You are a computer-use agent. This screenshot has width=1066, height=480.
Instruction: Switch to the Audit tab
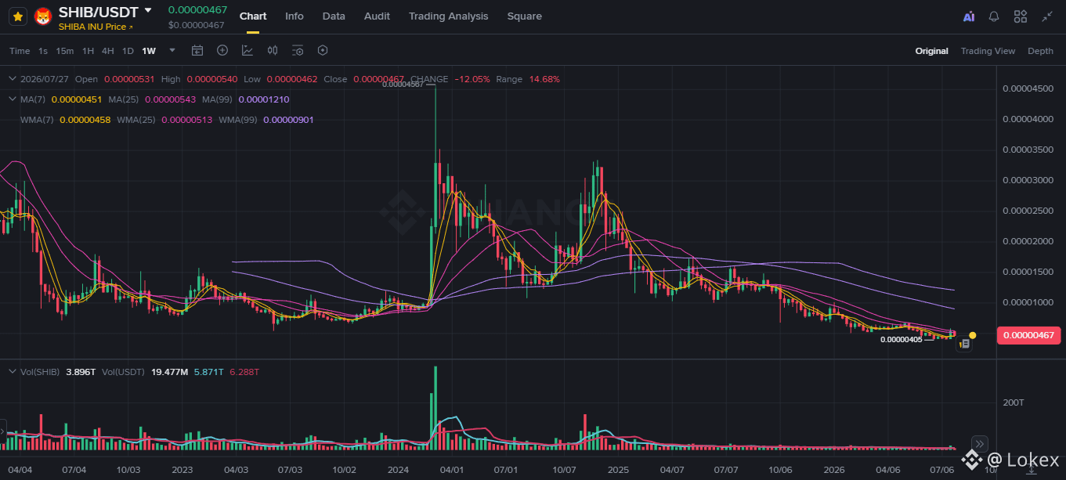pos(377,16)
